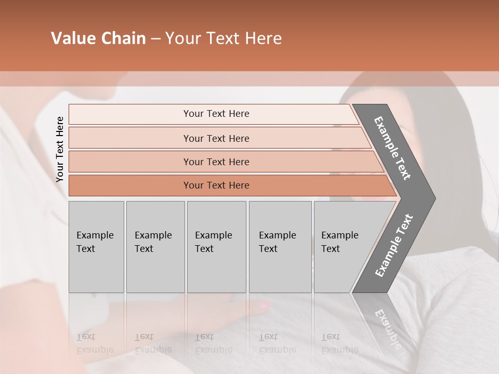Select the second gray 'Example Text' box

[x=155, y=247]
